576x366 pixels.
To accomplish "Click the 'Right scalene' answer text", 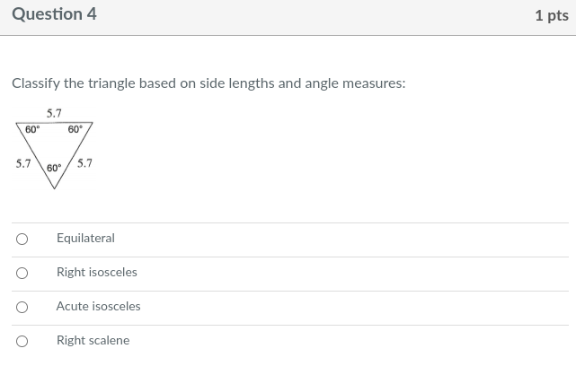I will pyautogui.click(x=93, y=340).
